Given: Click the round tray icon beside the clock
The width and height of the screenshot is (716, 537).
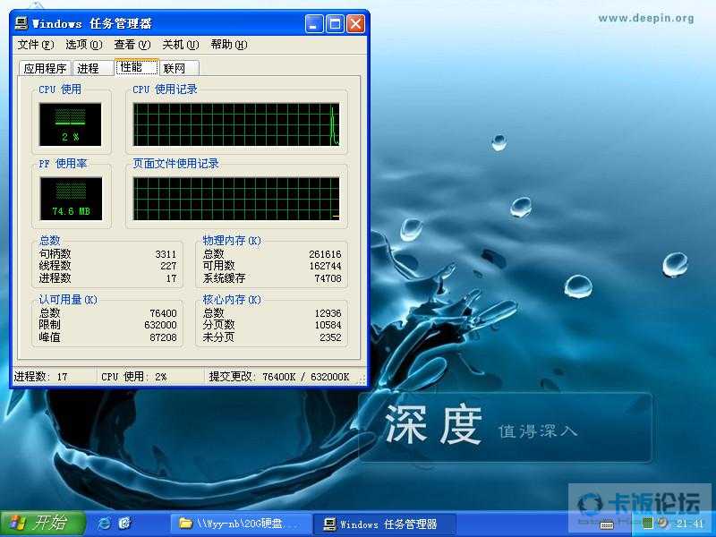Looking at the screenshot, I should pyautogui.click(x=662, y=524).
